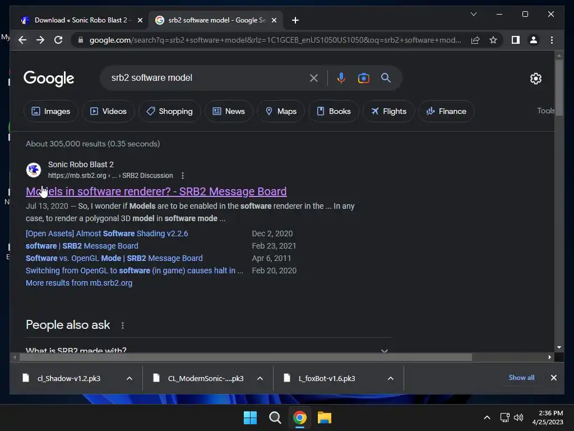This screenshot has width=574, height=431.
Task: Filter results by Flights
Action: pyautogui.click(x=389, y=111)
